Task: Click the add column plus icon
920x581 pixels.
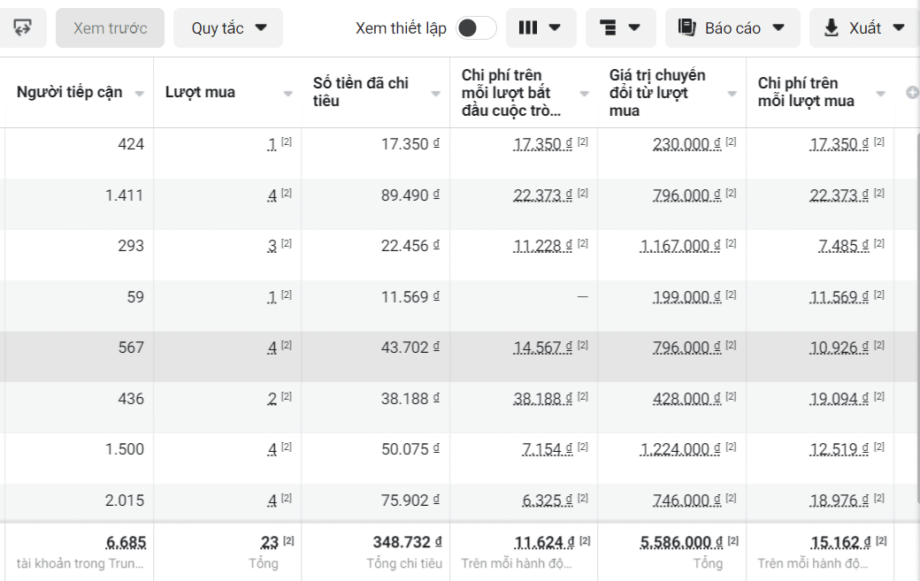Action: [912, 93]
